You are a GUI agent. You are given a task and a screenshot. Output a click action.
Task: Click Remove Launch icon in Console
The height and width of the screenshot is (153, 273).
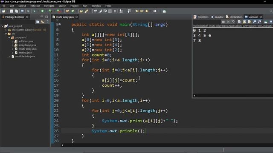[x=228, y=22]
